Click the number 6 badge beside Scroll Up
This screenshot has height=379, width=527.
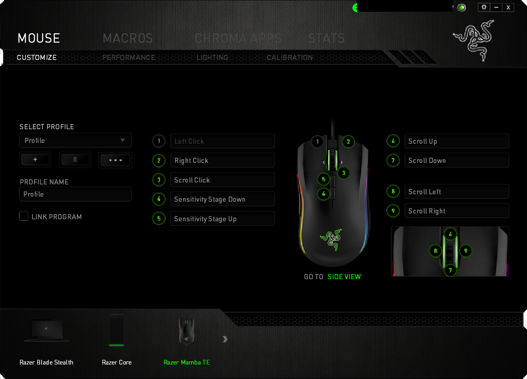pyautogui.click(x=393, y=141)
